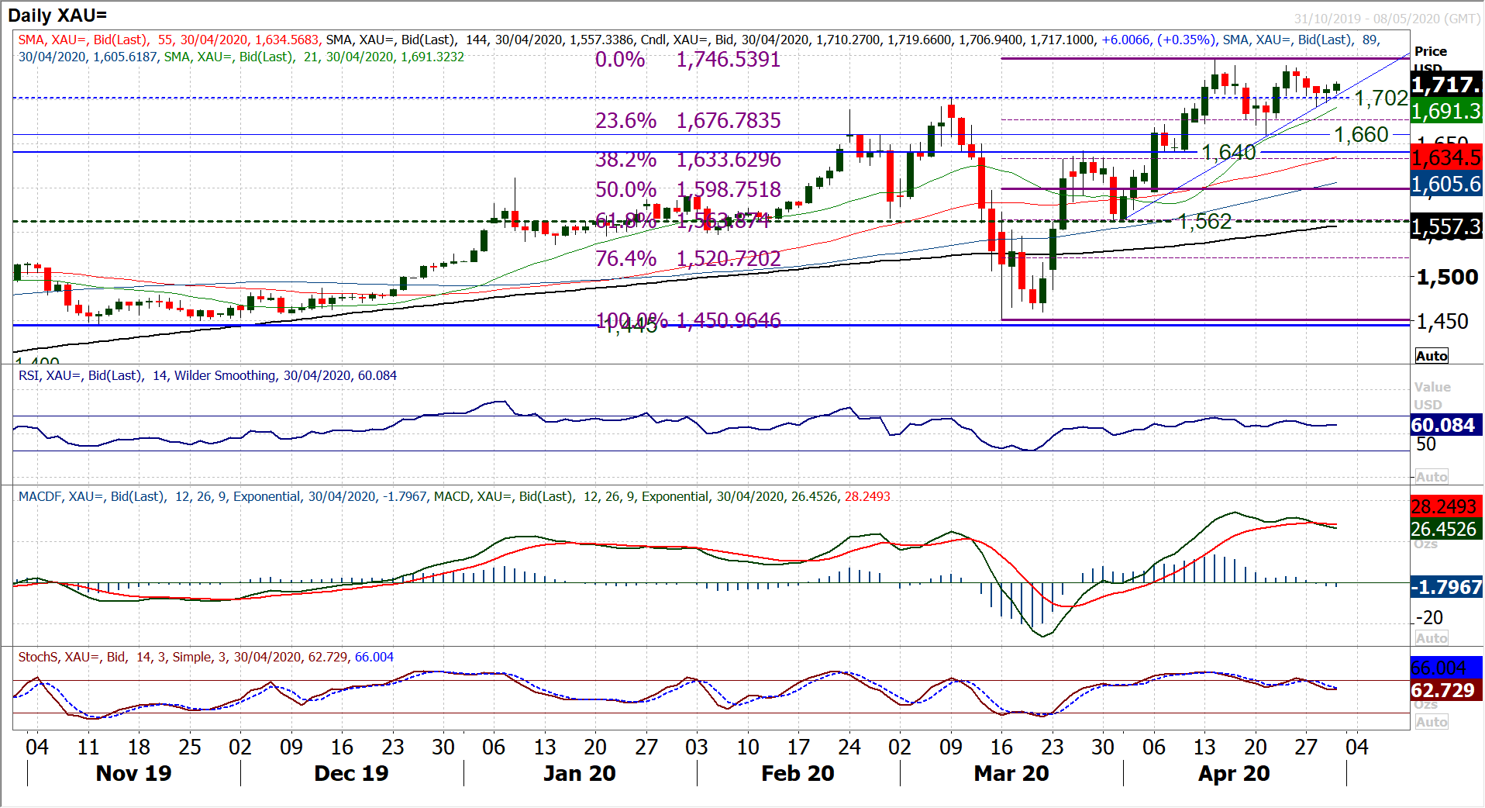The width and height of the screenshot is (1485, 808).
Task: Click the RSI 50 axis label
Action: [1426, 444]
